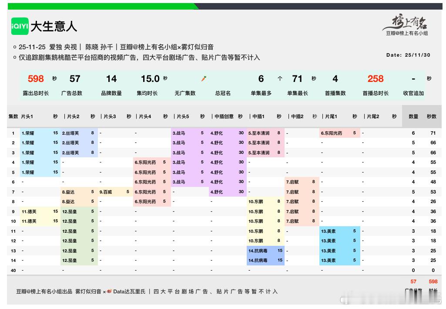
Task: Click 8.益达 in episode 8 row
Action: pyautogui.click(x=68, y=202)
